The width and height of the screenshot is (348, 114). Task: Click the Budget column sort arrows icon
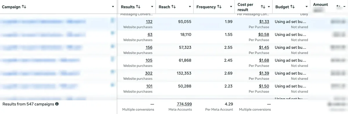292,7
